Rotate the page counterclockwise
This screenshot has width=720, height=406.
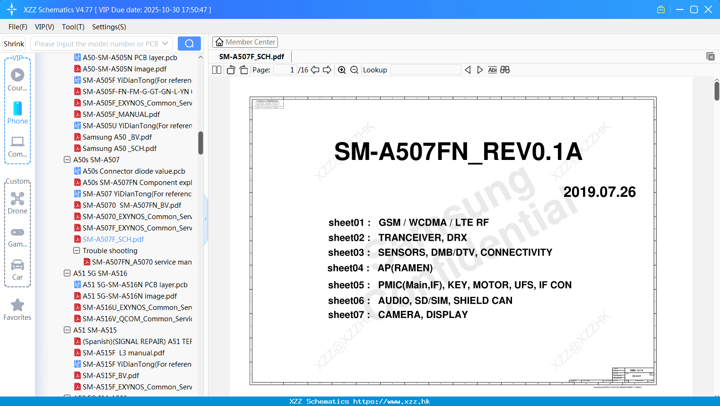(231, 70)
